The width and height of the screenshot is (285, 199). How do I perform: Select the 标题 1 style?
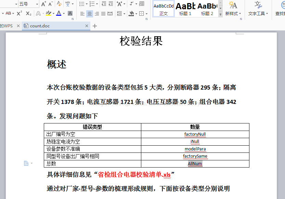click(x=185, y=9)
